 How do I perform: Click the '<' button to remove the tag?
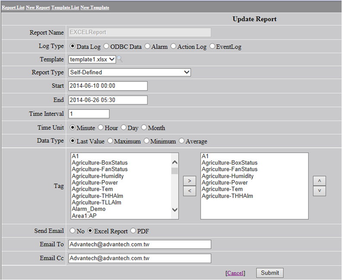[x=189, y=191]
